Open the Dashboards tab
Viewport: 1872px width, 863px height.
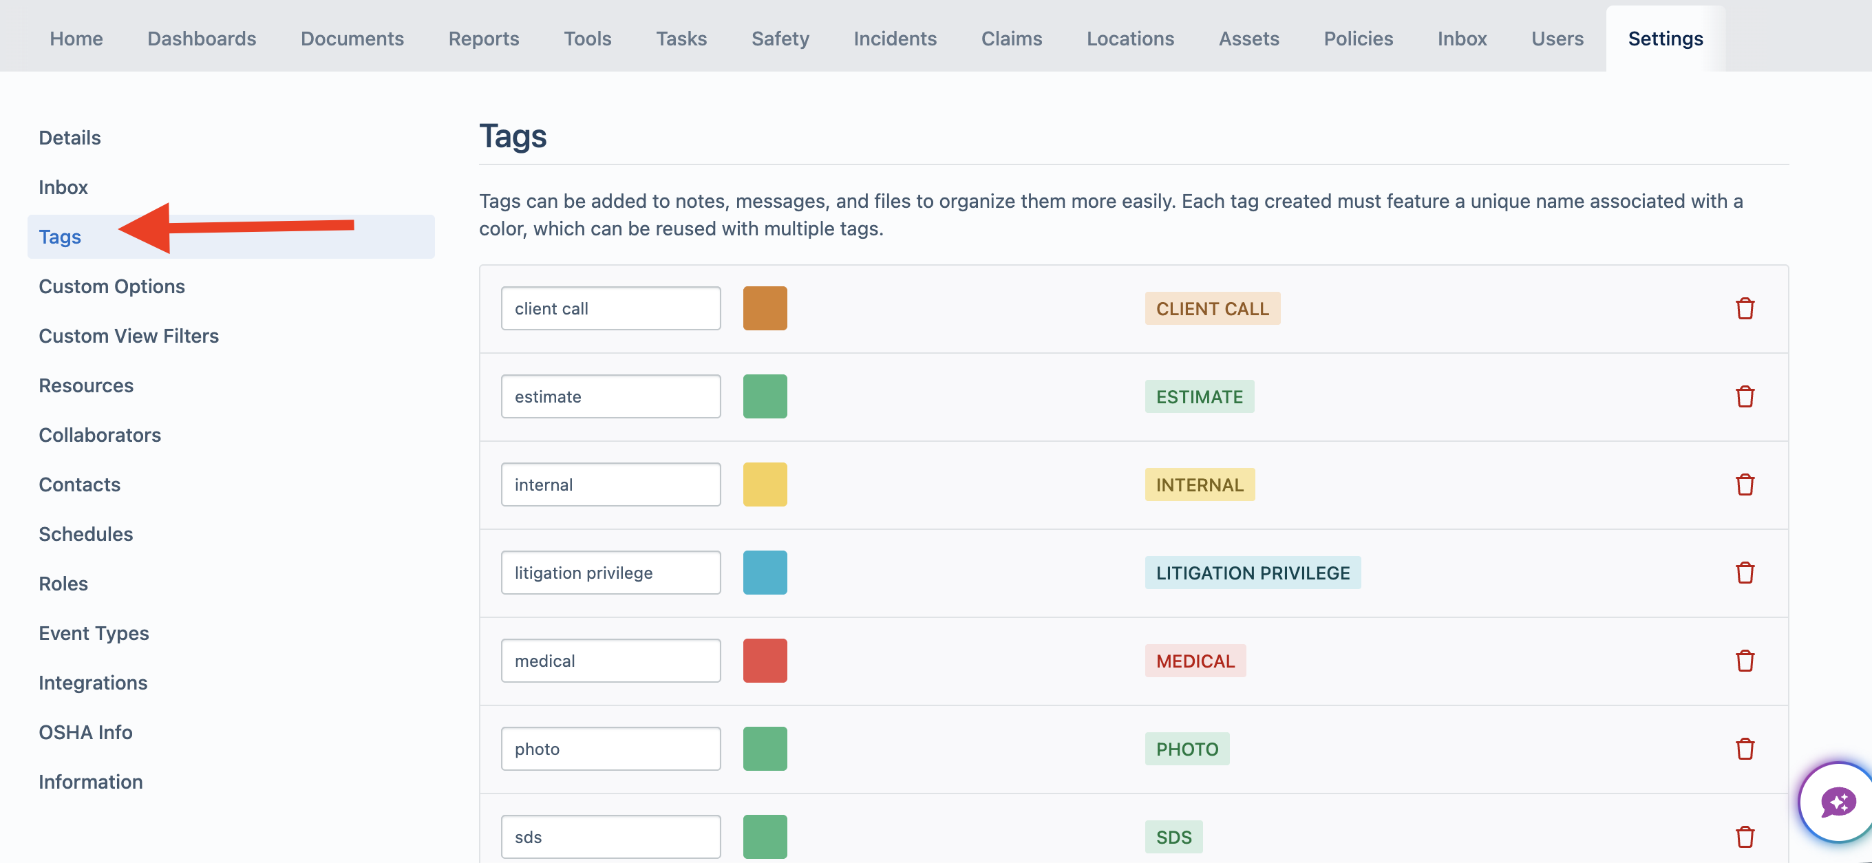[201, 39]
